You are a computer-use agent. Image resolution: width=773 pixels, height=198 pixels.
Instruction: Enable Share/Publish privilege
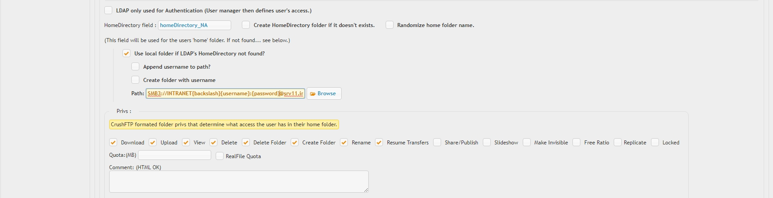[437, 142]
